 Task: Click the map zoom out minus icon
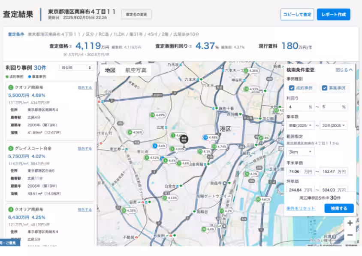coord(350,235)
